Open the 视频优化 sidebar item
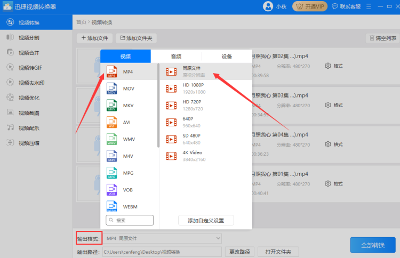The width and height of the screenshot is (400, 258). tap(36, 98)
